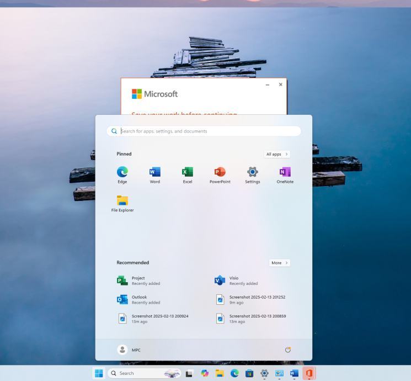Open Settings gear on the taskbar
411x381 pixels.
(x=264, y=373)
